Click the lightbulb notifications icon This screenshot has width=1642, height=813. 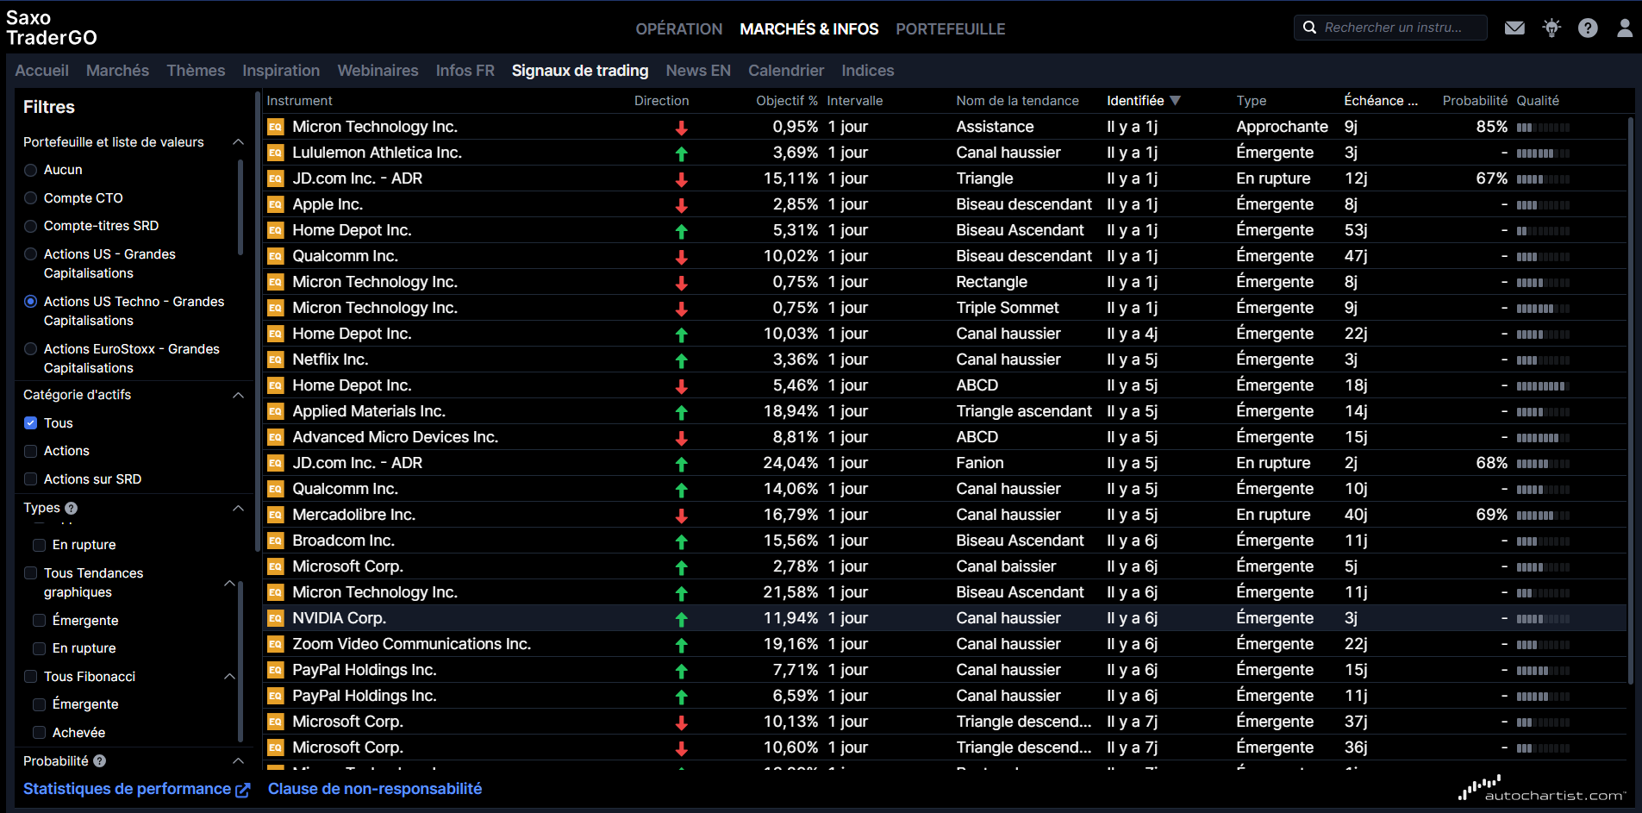tap(1551, 28)
